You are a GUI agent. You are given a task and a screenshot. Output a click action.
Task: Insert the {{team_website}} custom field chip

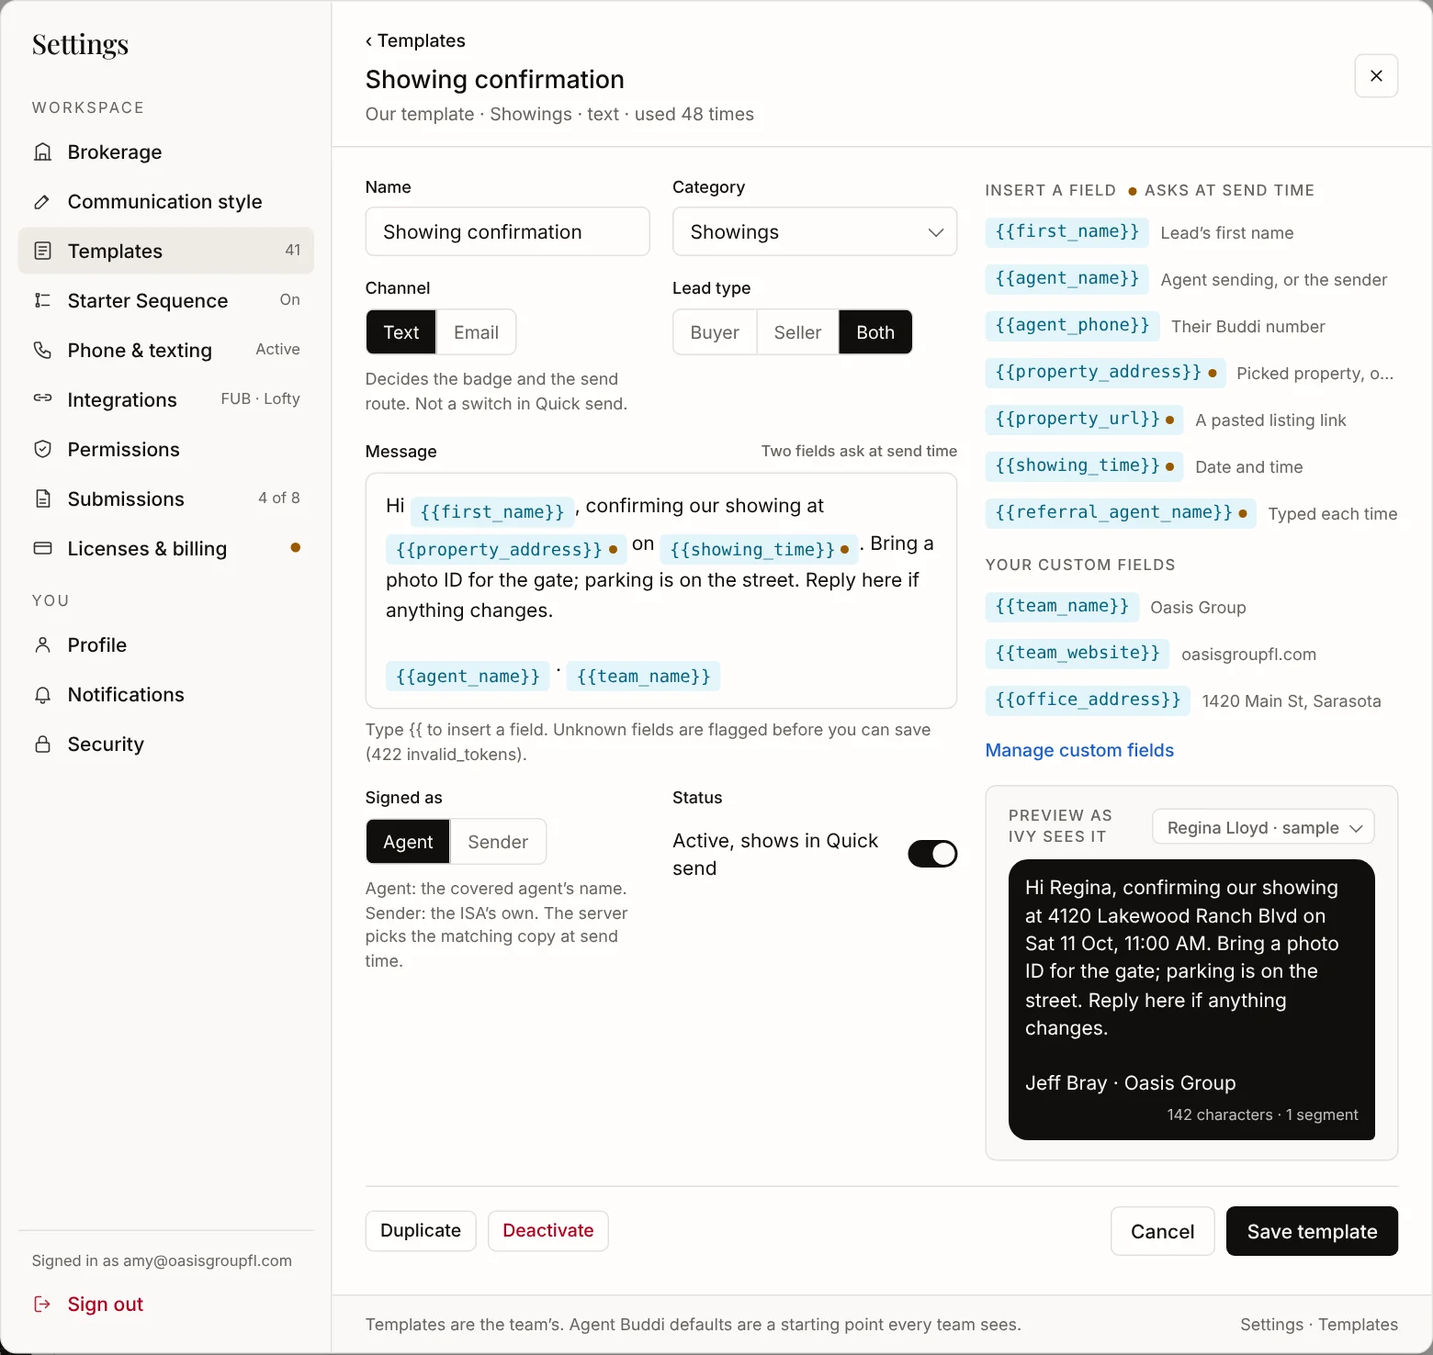(x=1078, y=654)
